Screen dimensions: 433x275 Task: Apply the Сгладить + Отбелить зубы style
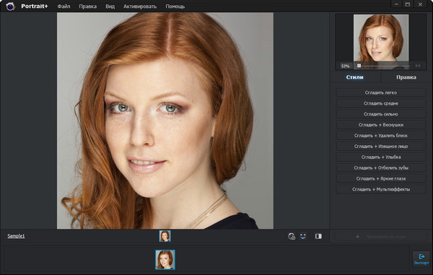381,168
